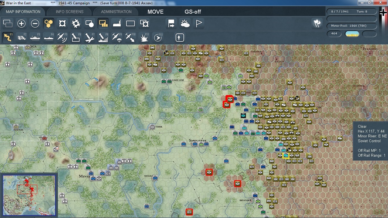Viewport: 388px width, 218px height.
Task: Open the weather sun-and-cloud icon
Action: (x=185, y=23)
